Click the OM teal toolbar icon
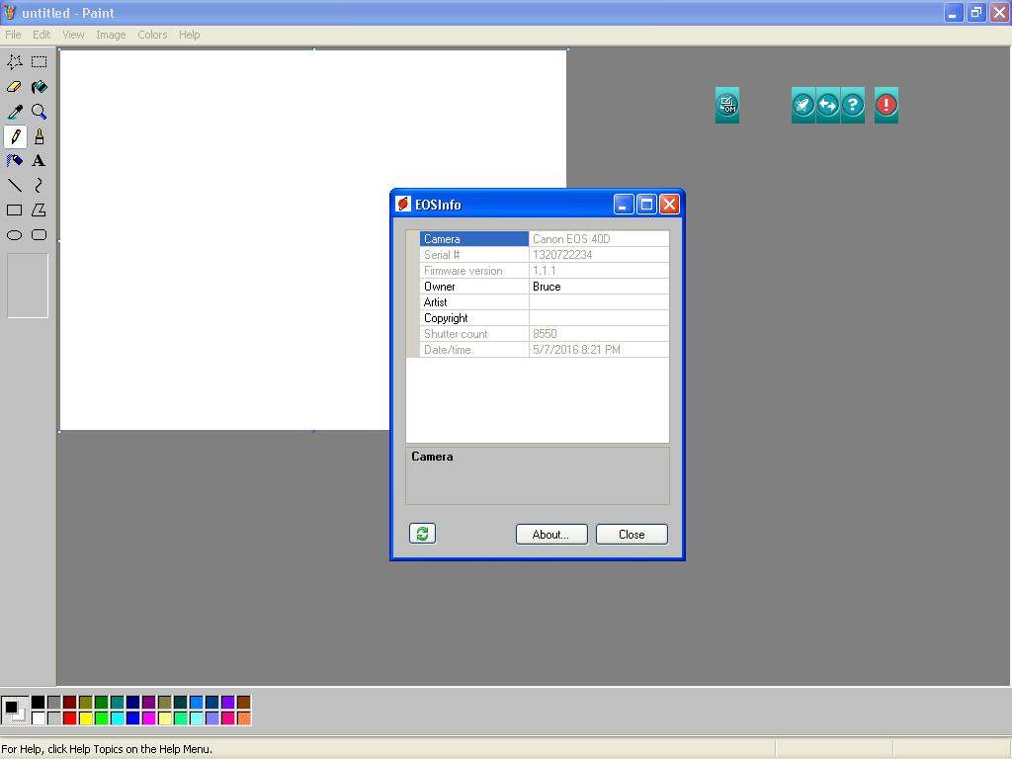Image resolution: width=1012 pixels, height=759 pixels. pyautogui.click(x=727, y=105)
